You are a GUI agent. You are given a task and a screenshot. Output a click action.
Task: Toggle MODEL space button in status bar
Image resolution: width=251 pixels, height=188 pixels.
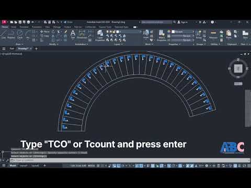point(91,166)
